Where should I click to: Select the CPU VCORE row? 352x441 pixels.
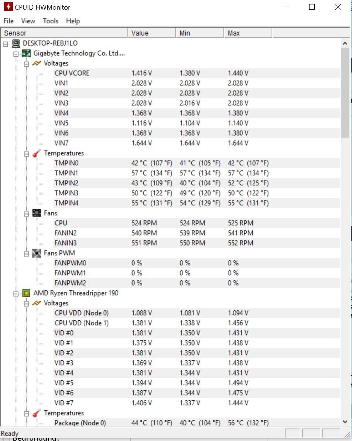197,73
